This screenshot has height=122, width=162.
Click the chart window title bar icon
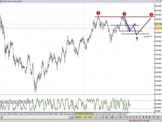(1, 2)
